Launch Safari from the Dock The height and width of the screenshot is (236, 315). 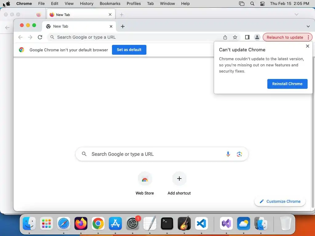coord(64,223)
